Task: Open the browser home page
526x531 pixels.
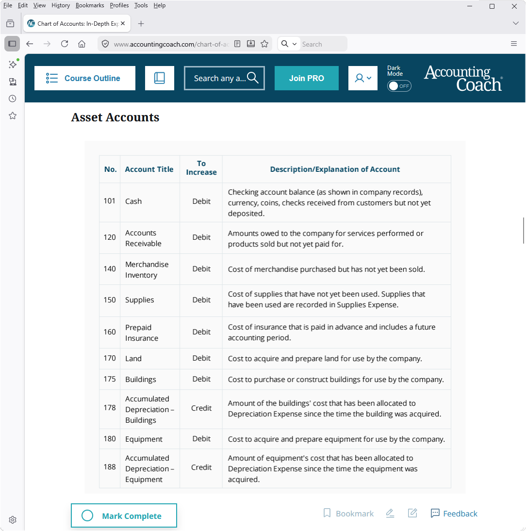Action: 82,44
